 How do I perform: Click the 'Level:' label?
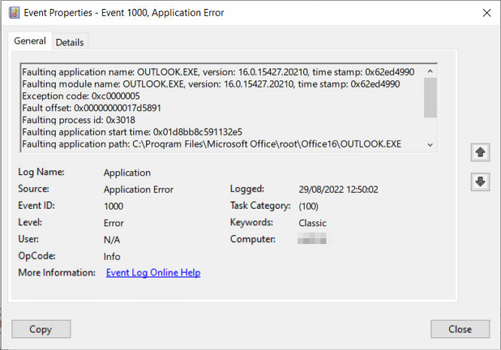coord(30,222)
